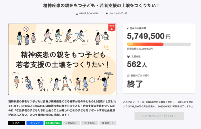Click the 57% funding progress bar

click(159, 44)
